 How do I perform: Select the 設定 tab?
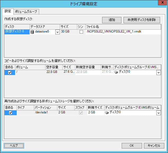(x=8, y=11)
